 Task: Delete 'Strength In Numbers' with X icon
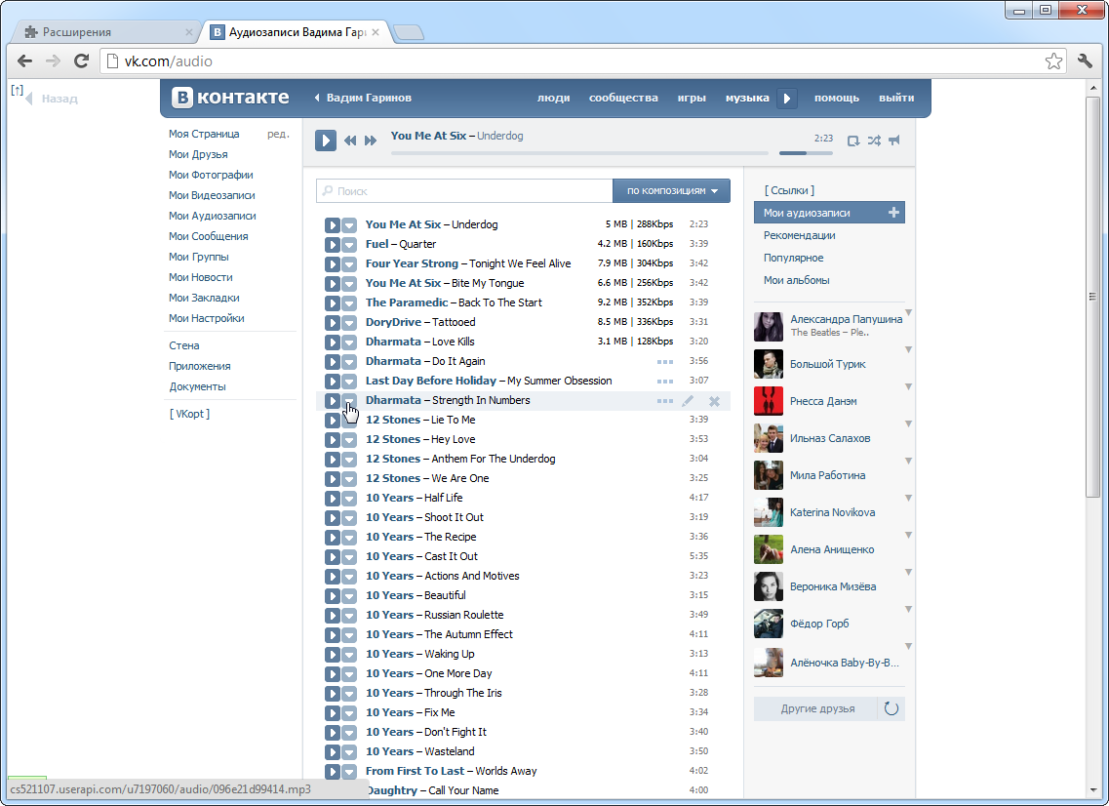point(714,401)
